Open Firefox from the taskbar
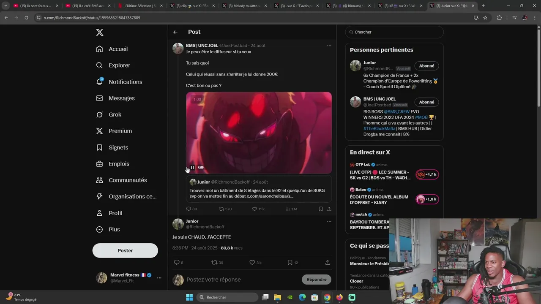 (x=339, y=297)
